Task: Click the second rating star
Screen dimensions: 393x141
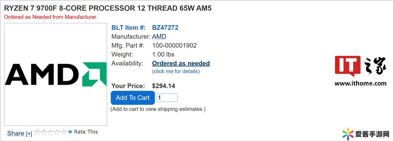Action: (44, 132)
